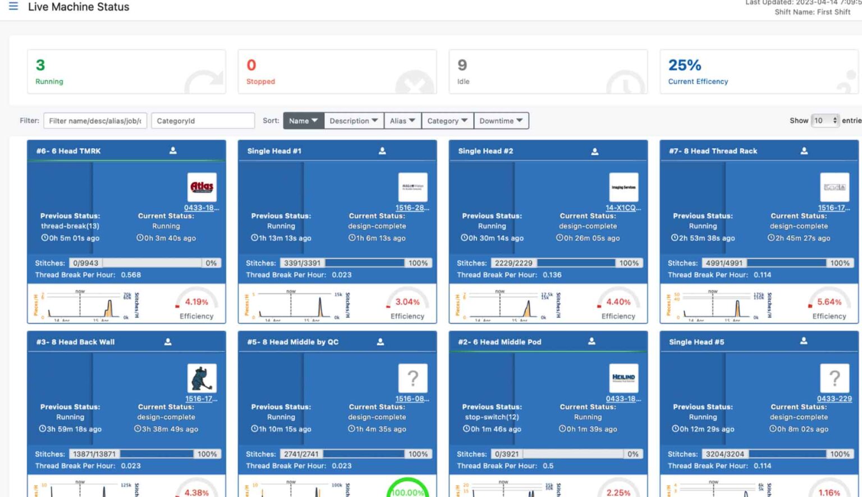Click user icon on #5- 8 Head Middle by QC
This screenshot has width=862, height=497.
click(x=380, y=342)
